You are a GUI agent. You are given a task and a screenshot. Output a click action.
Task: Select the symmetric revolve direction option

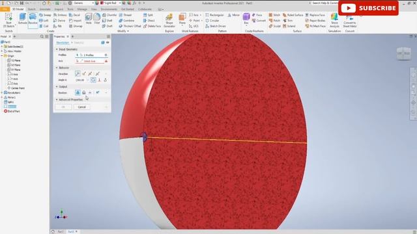click(91, 73)
